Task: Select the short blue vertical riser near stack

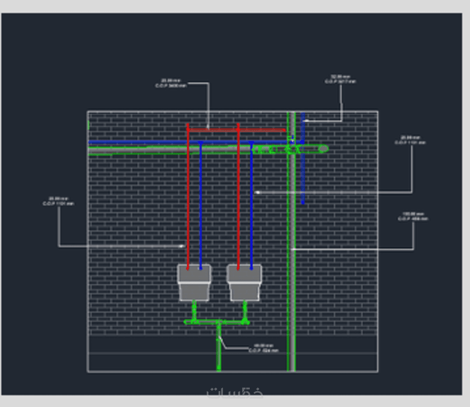Action: 303,158
